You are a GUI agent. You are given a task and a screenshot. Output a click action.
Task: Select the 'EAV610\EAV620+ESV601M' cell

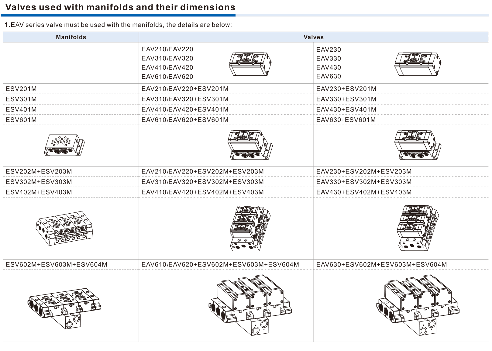pos(226,120)
